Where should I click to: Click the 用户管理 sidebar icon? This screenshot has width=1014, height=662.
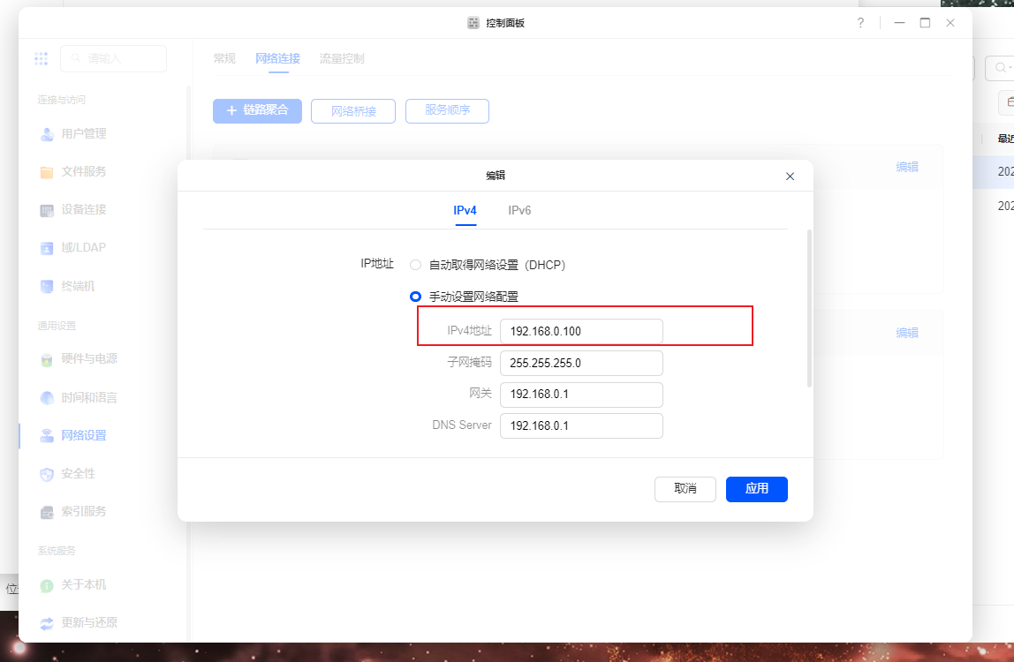click(47, 134)
